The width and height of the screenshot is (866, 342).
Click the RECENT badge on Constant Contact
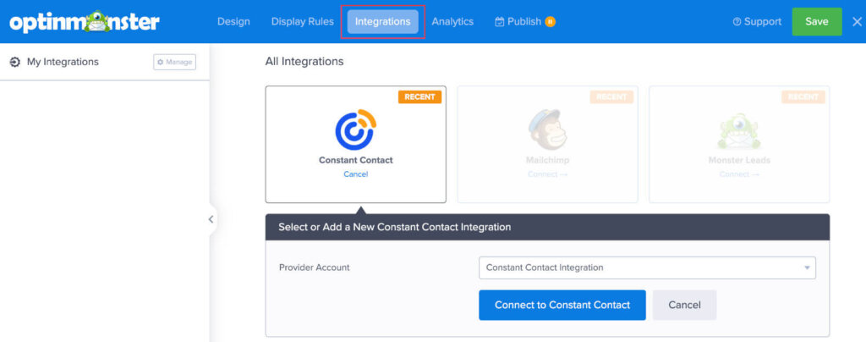419,97
